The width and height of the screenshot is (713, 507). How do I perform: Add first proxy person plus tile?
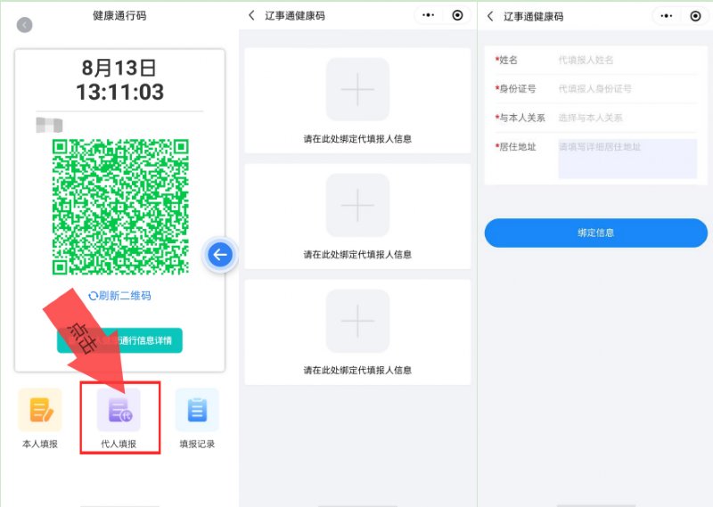(357, 89)
